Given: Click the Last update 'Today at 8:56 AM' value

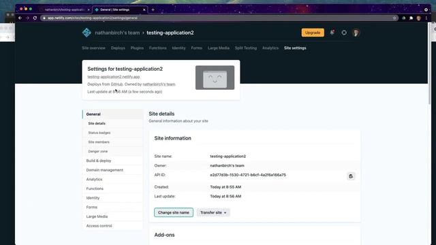Looking at the screenshot, I should 225,196.
